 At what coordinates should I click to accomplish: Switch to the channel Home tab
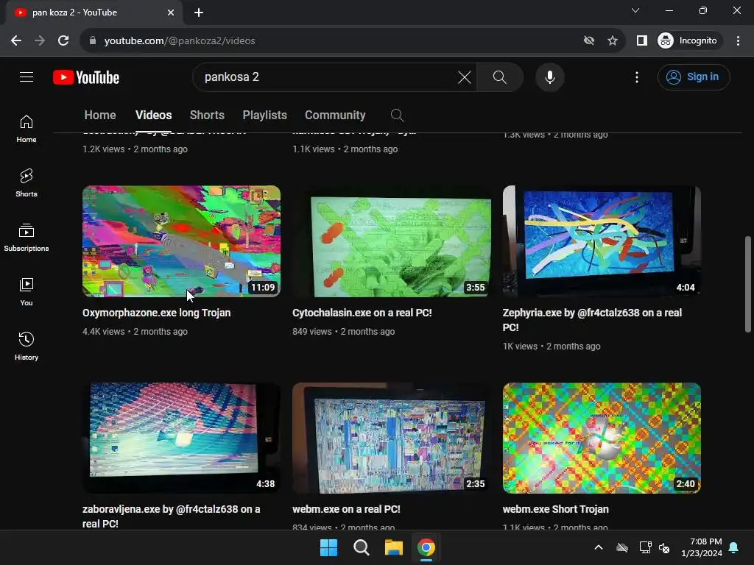click(100, 116)
